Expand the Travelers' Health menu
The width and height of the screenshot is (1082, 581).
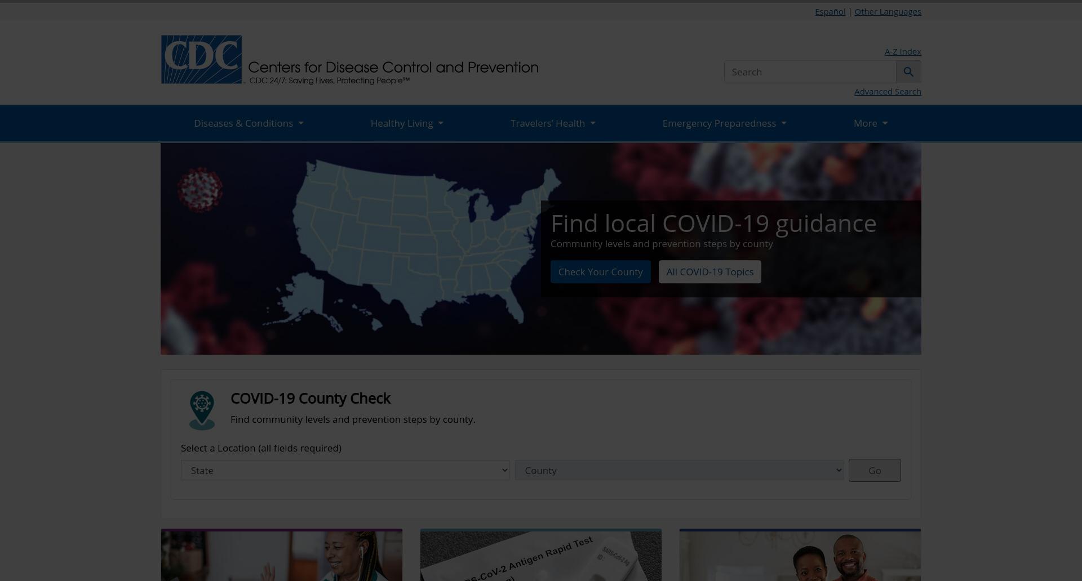click(553, 123)
